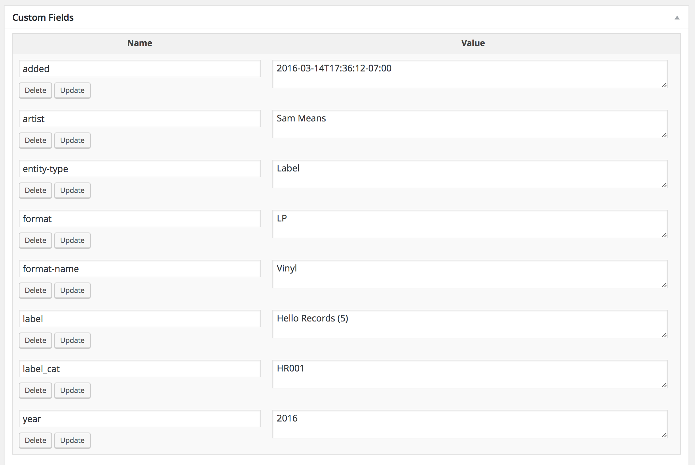Grab the resize handle of Sam Means textarea

[664, 135]
